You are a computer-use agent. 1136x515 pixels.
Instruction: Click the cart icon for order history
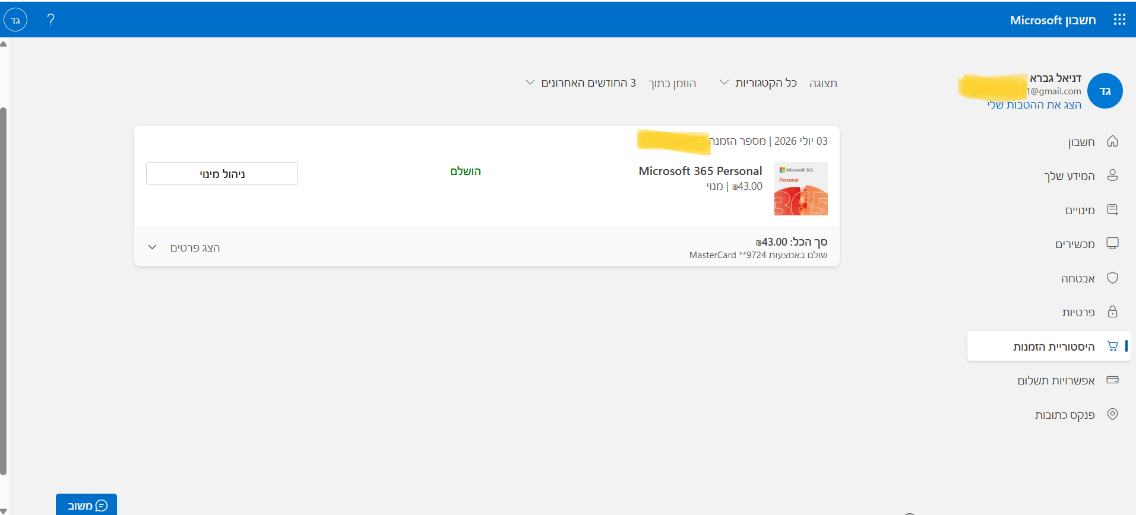click(x=1112, y=346)
